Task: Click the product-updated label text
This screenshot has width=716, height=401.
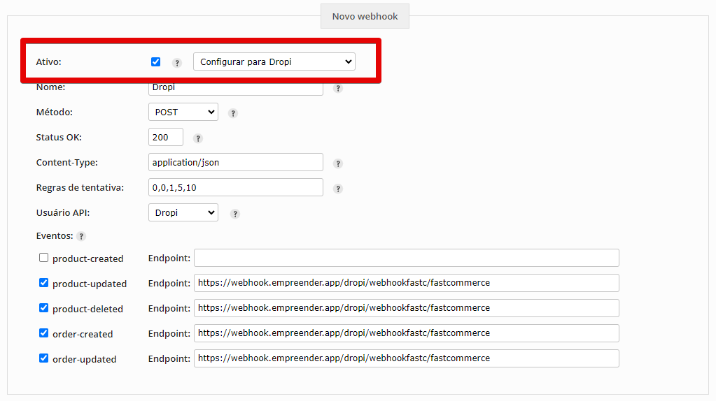Action: click(x=90, y=284)
